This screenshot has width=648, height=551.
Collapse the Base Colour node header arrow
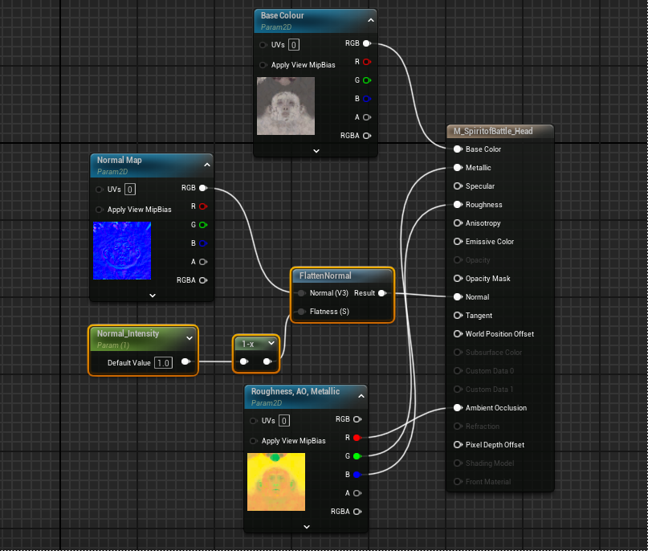(x=371, y=20)
